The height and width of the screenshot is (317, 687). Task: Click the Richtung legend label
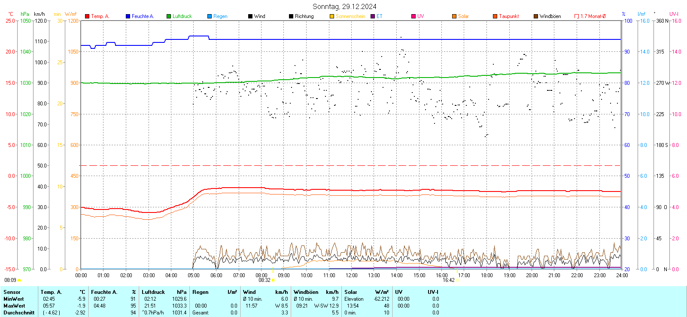click(304, 16)
